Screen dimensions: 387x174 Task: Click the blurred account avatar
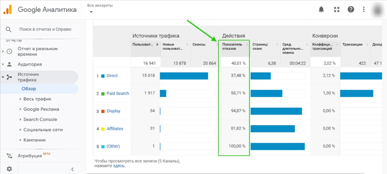378,10
